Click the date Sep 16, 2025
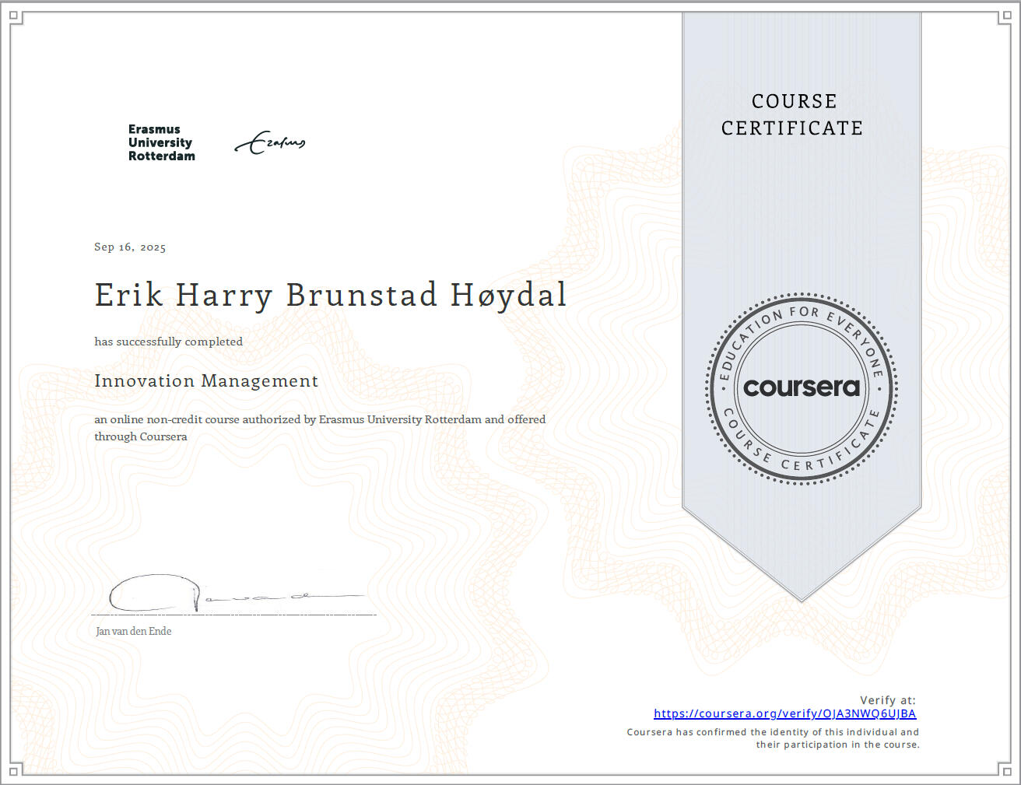Viewport: 1021px width, 785px height. coord(130,247)
